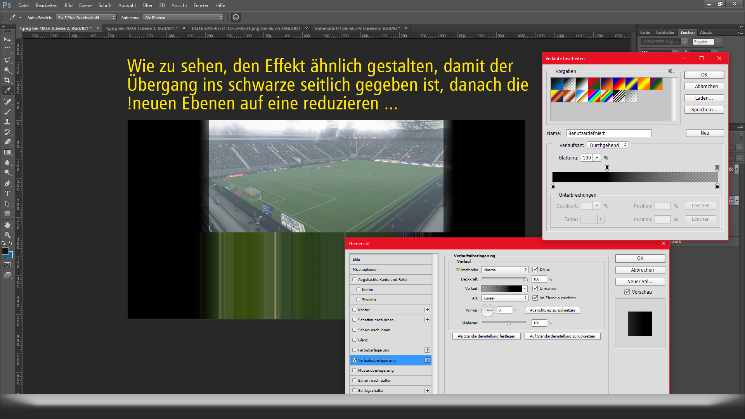Pick the black-to-white gradient preset

pos(582,83)
